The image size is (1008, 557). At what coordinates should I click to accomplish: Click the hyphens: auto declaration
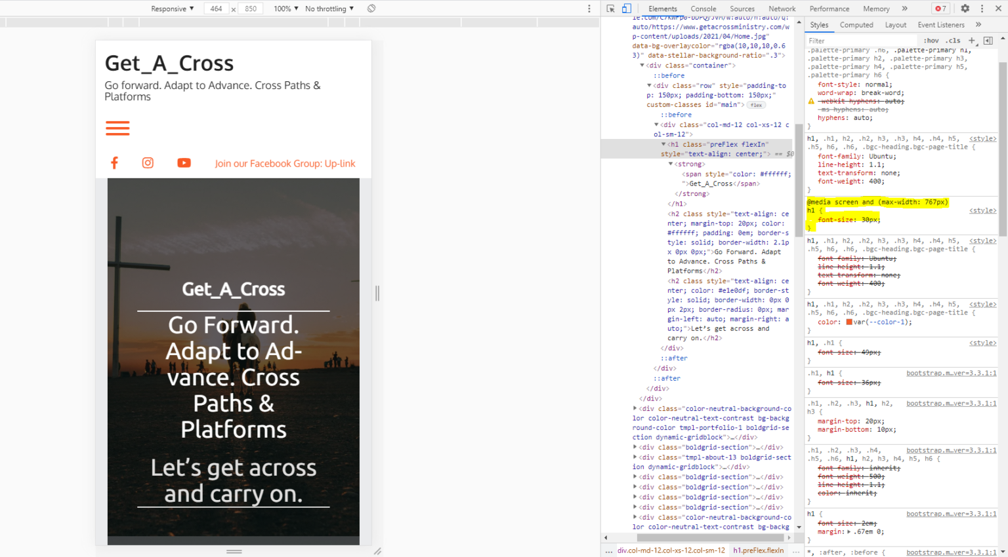tap(845, 118)
